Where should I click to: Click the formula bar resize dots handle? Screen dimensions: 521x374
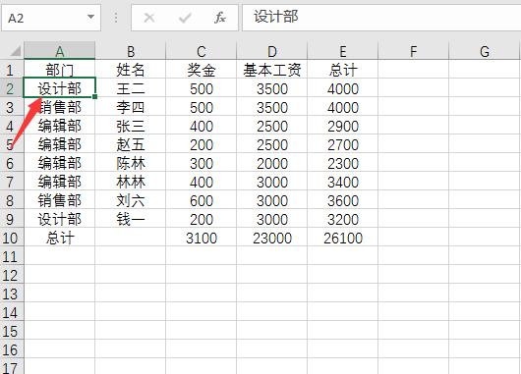pyautogui.click(x=116, y=18)
